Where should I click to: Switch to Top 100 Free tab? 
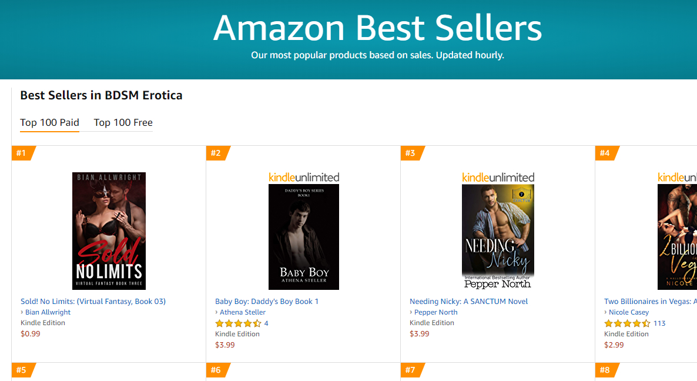[123, 123]
